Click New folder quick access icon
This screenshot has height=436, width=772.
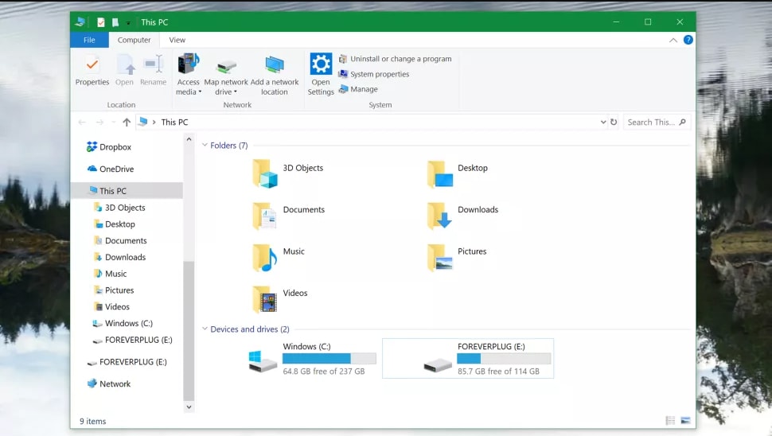115,22
